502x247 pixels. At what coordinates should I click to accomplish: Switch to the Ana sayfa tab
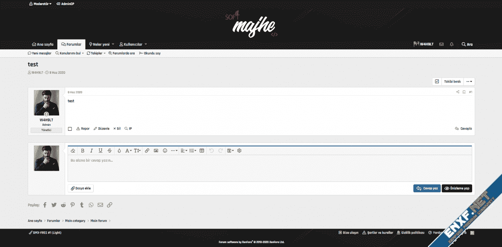point(42,44)
